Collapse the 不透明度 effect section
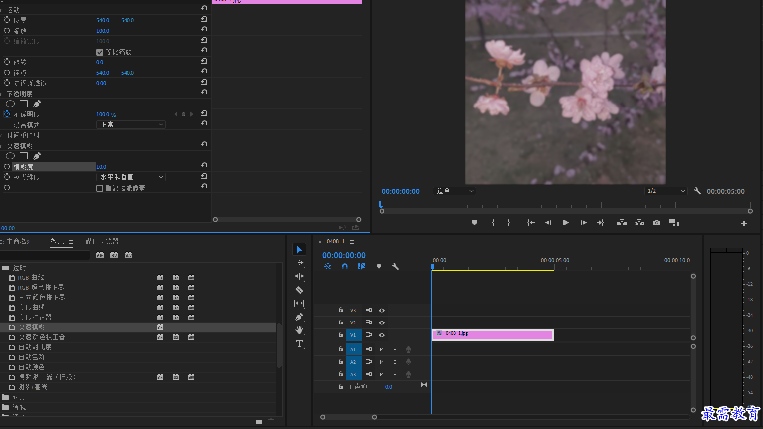 (1, 94)
